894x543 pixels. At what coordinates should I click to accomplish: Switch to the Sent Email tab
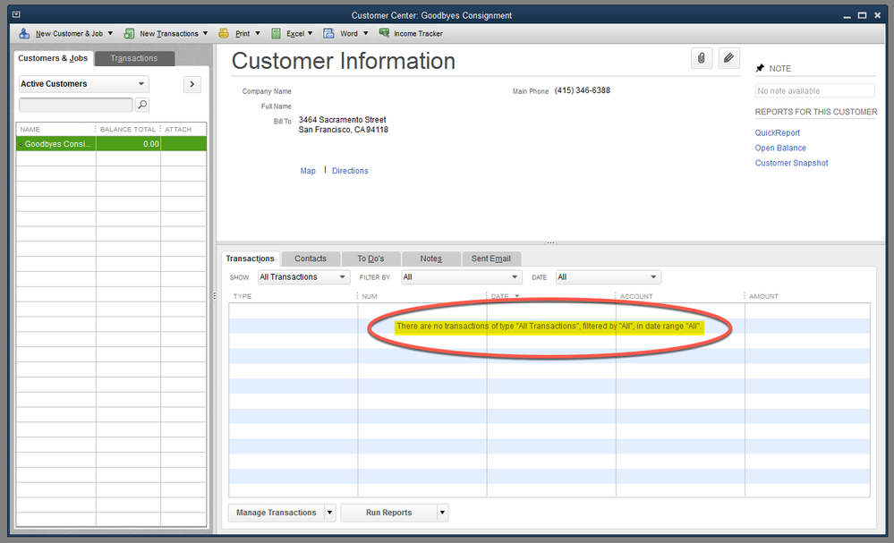tap(490, 259)
